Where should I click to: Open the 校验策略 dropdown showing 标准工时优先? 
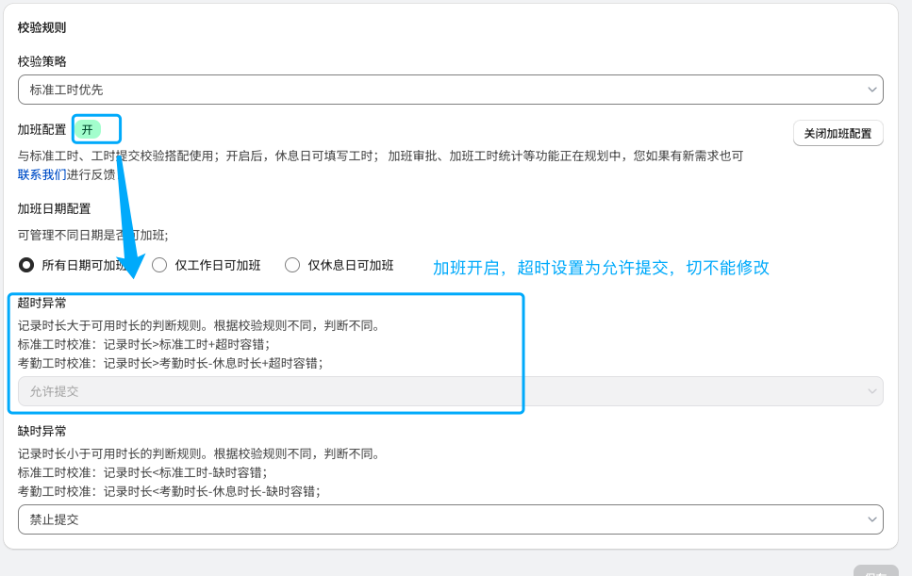point(443,90)
